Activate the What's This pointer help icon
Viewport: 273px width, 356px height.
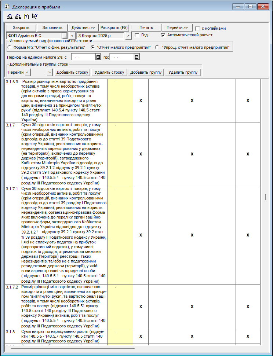35,16
